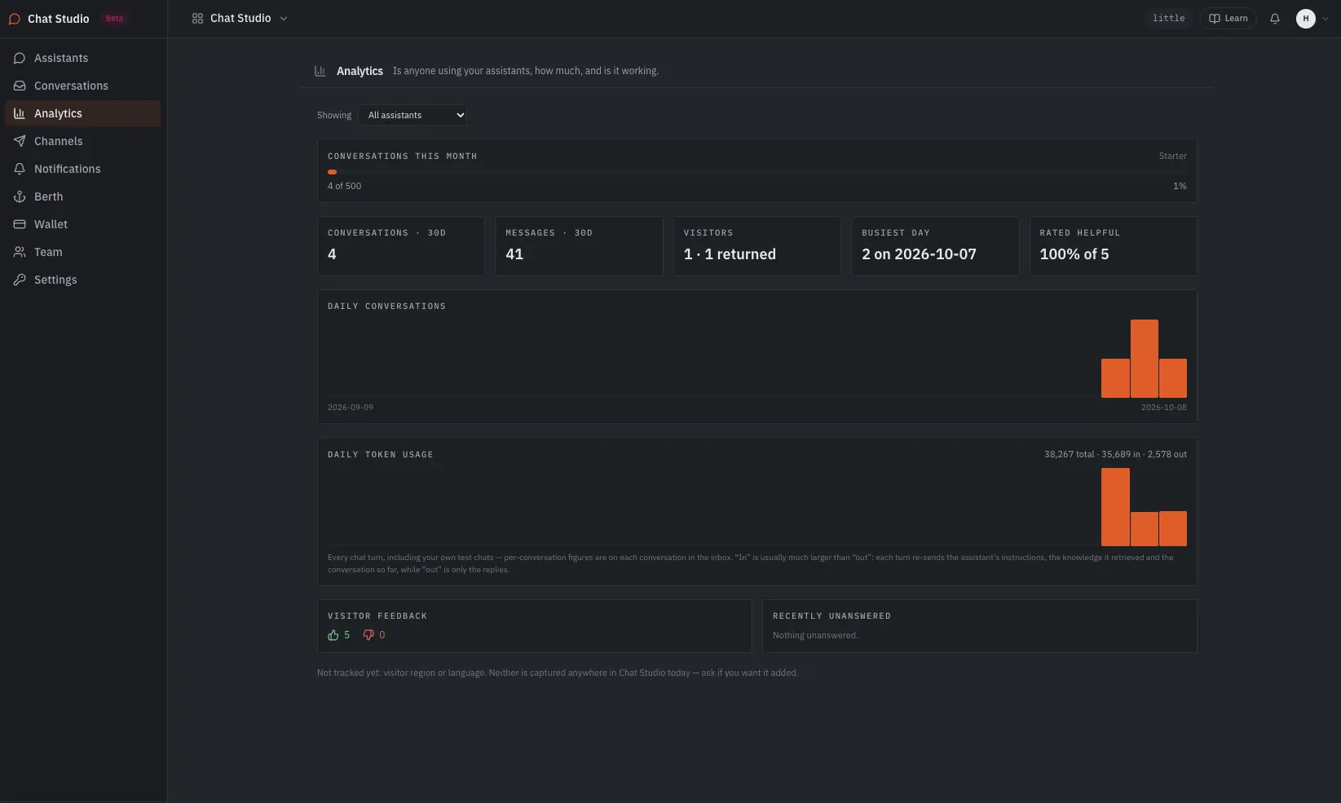This screenshot has height=803, width=1341.
Task: Expand the Chat Studio app switcher chevron
Action: 284,18
